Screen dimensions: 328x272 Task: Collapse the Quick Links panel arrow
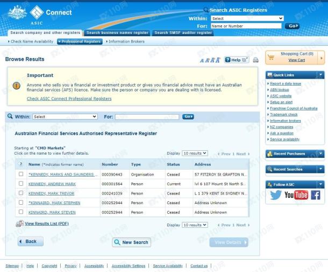(x=320, y=75)
